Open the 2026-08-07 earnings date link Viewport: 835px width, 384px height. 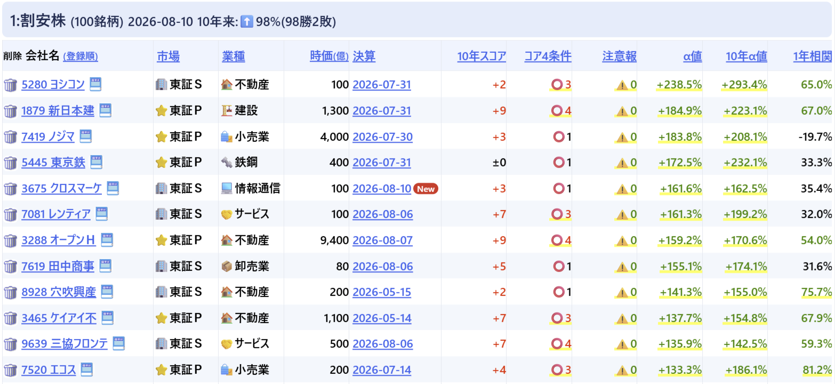[x=383, y=241]
